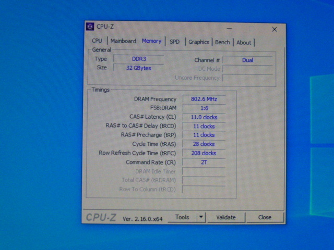
Task: Click the empty Uncore Frequency field
Action: coord(247,78)
